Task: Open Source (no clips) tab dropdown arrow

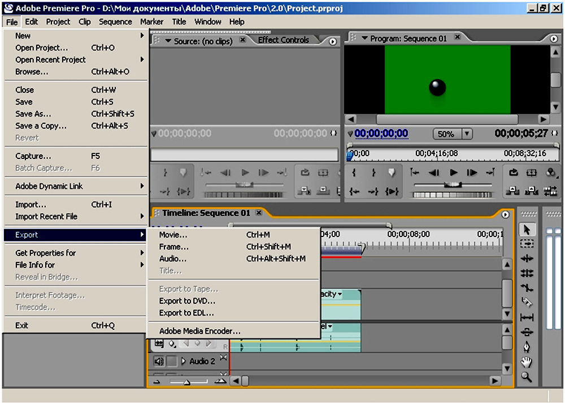Action: pyautogui.click(x=168, y=41)
